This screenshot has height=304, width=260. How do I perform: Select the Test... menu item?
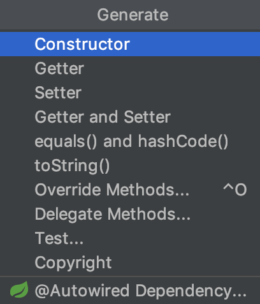(x=130, y=238)
